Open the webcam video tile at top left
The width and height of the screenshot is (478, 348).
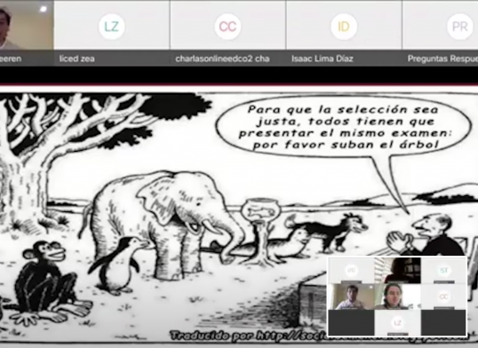27,25
